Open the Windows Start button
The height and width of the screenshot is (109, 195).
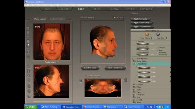(x=31, y=107)
